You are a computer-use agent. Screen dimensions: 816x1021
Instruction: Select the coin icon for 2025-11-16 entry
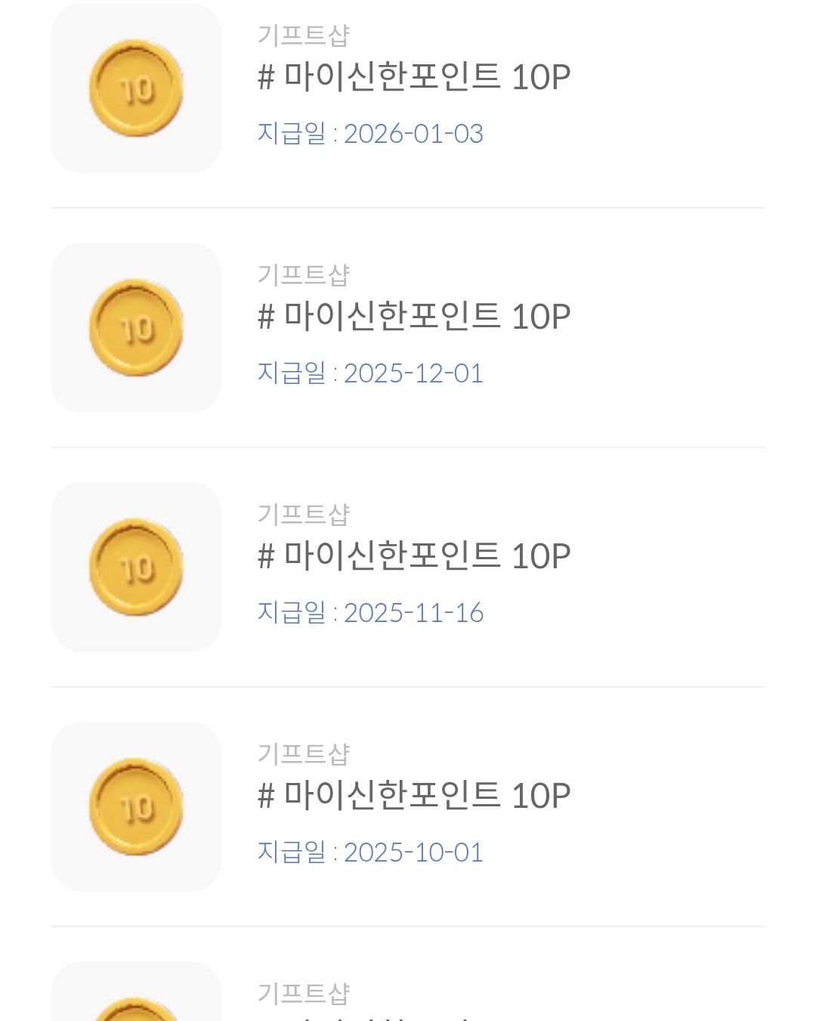click(x=136, y=568)
